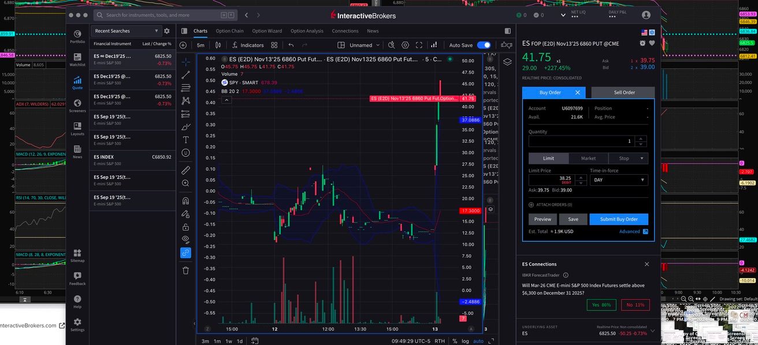
Task: Set chart range to 1d
Action: point(241,341)
